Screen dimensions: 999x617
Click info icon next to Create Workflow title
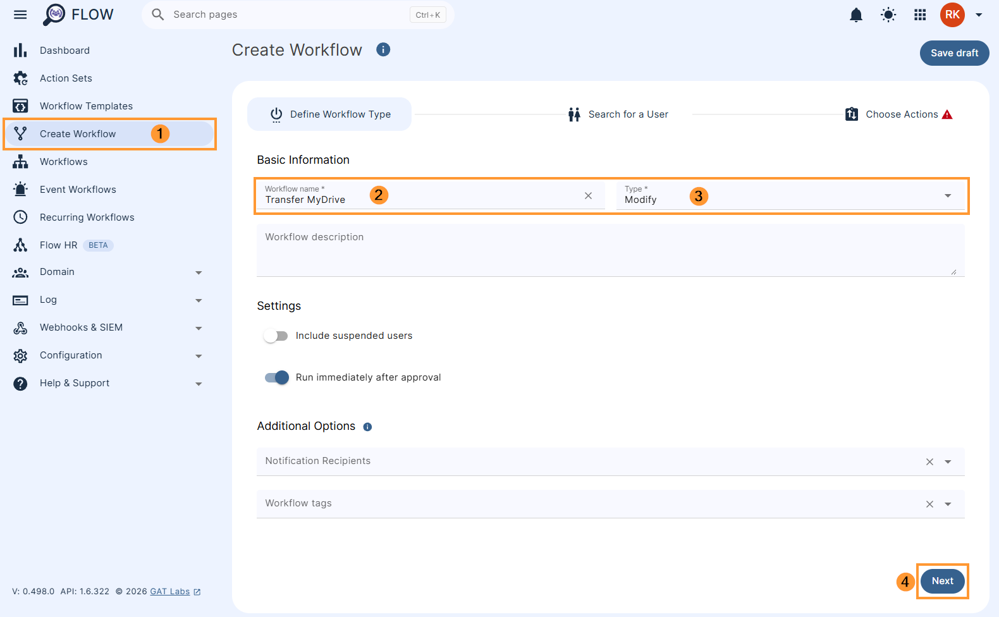(x=383, y=49)
